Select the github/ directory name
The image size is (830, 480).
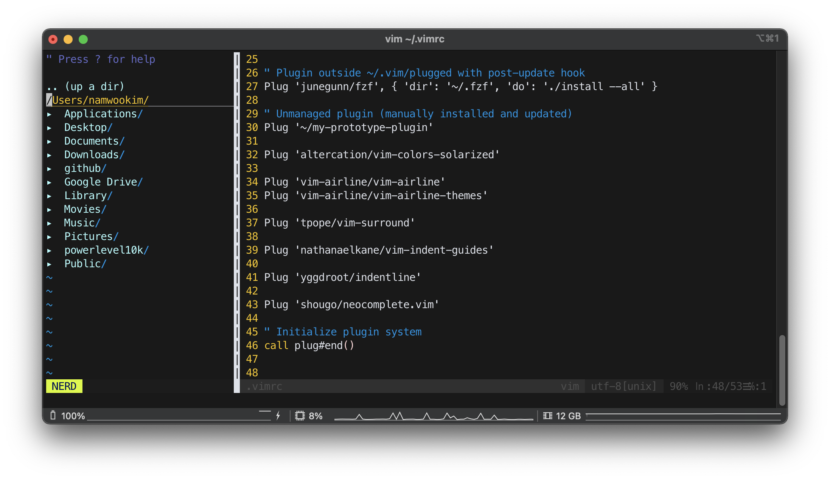coord(85,168)
